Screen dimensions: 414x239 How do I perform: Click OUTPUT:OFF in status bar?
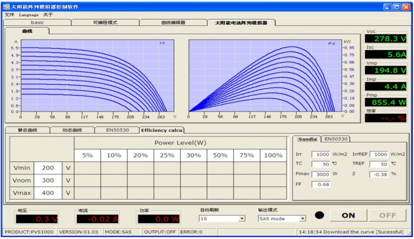pyautogui.click(x=160, y=232)
